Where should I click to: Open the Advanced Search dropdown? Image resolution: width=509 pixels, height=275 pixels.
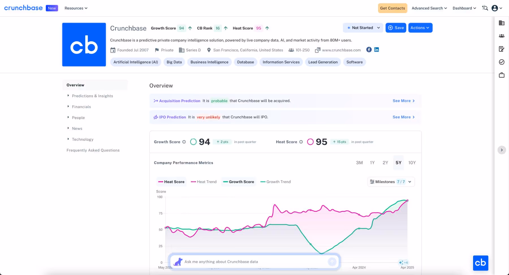click(x=429, y=8)
